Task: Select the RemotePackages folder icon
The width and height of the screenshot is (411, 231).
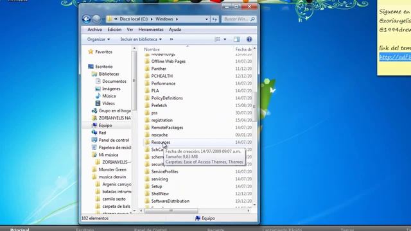Action: tap(147, 128)
